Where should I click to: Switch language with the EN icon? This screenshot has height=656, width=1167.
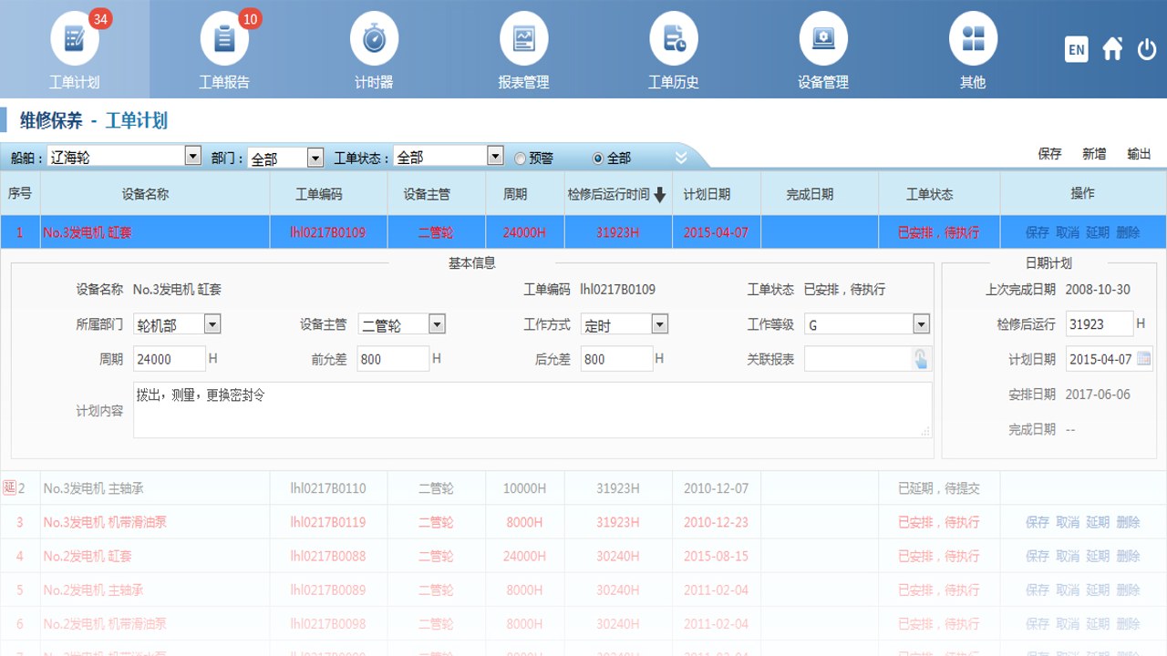(x=1077, y=49)
